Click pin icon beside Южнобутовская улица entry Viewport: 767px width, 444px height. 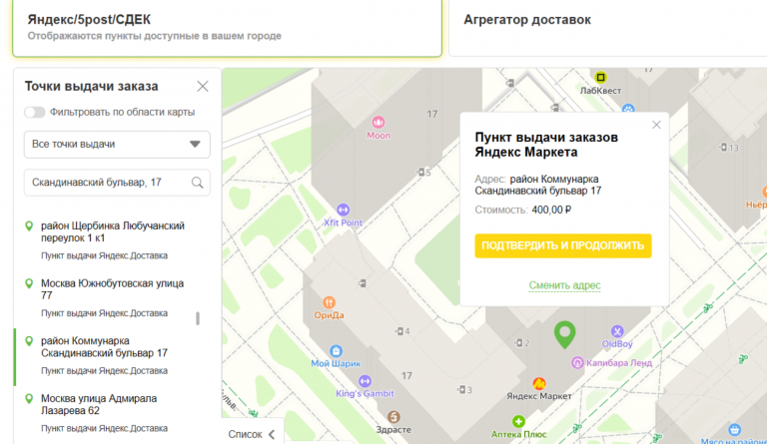coord(29,283)
